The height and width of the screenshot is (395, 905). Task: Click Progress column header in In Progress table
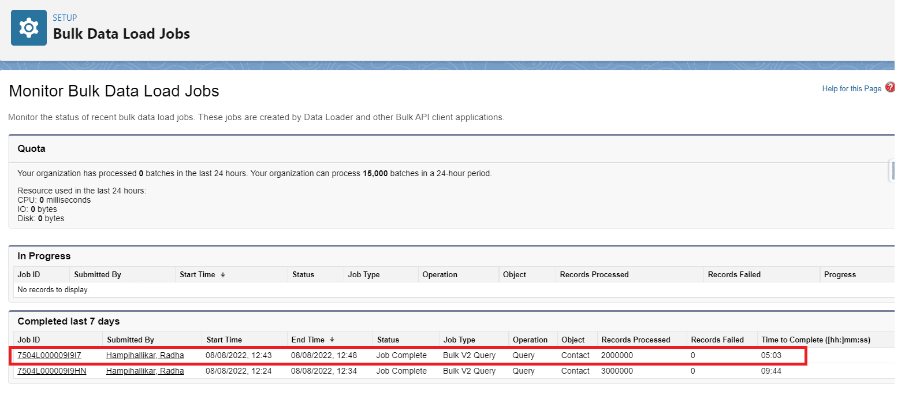pyautogui.click(x=840, y=274)
